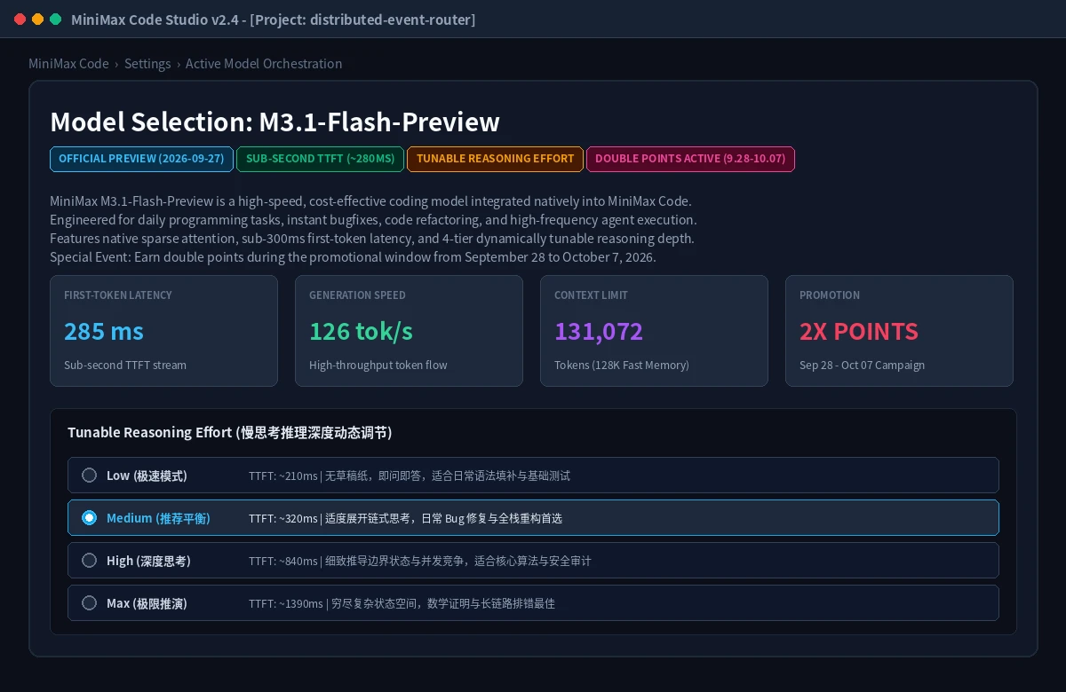Open MiniMax Code breadcrumb link
1066x692 pixels.
pyautogui.click(x=68, y=64)
